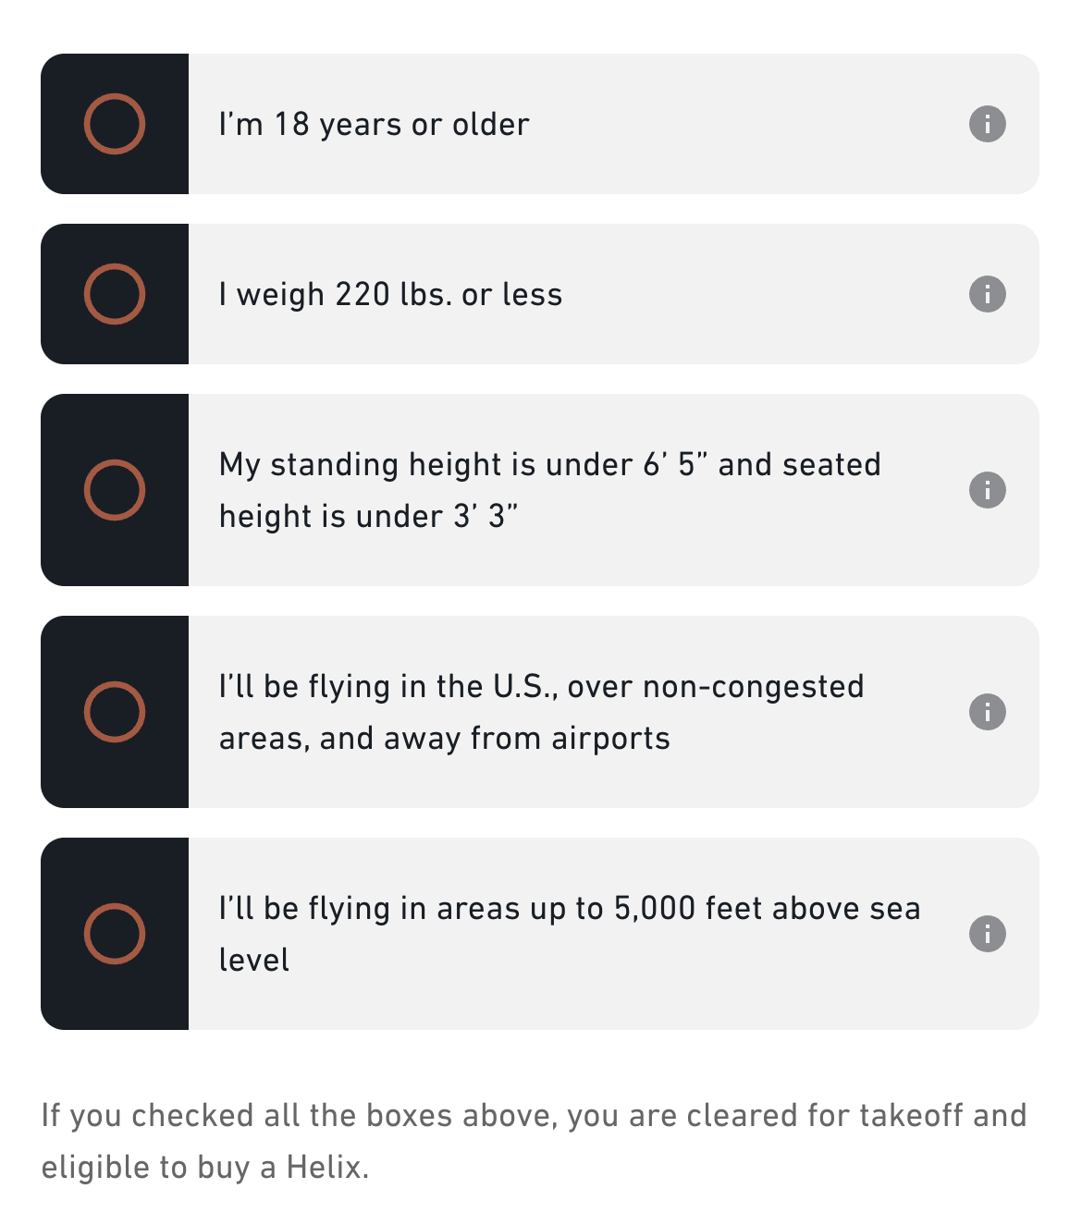Check the standing and seated height circle
Viewport: 1082px width, 1213px height.
(x=115, y=490)
